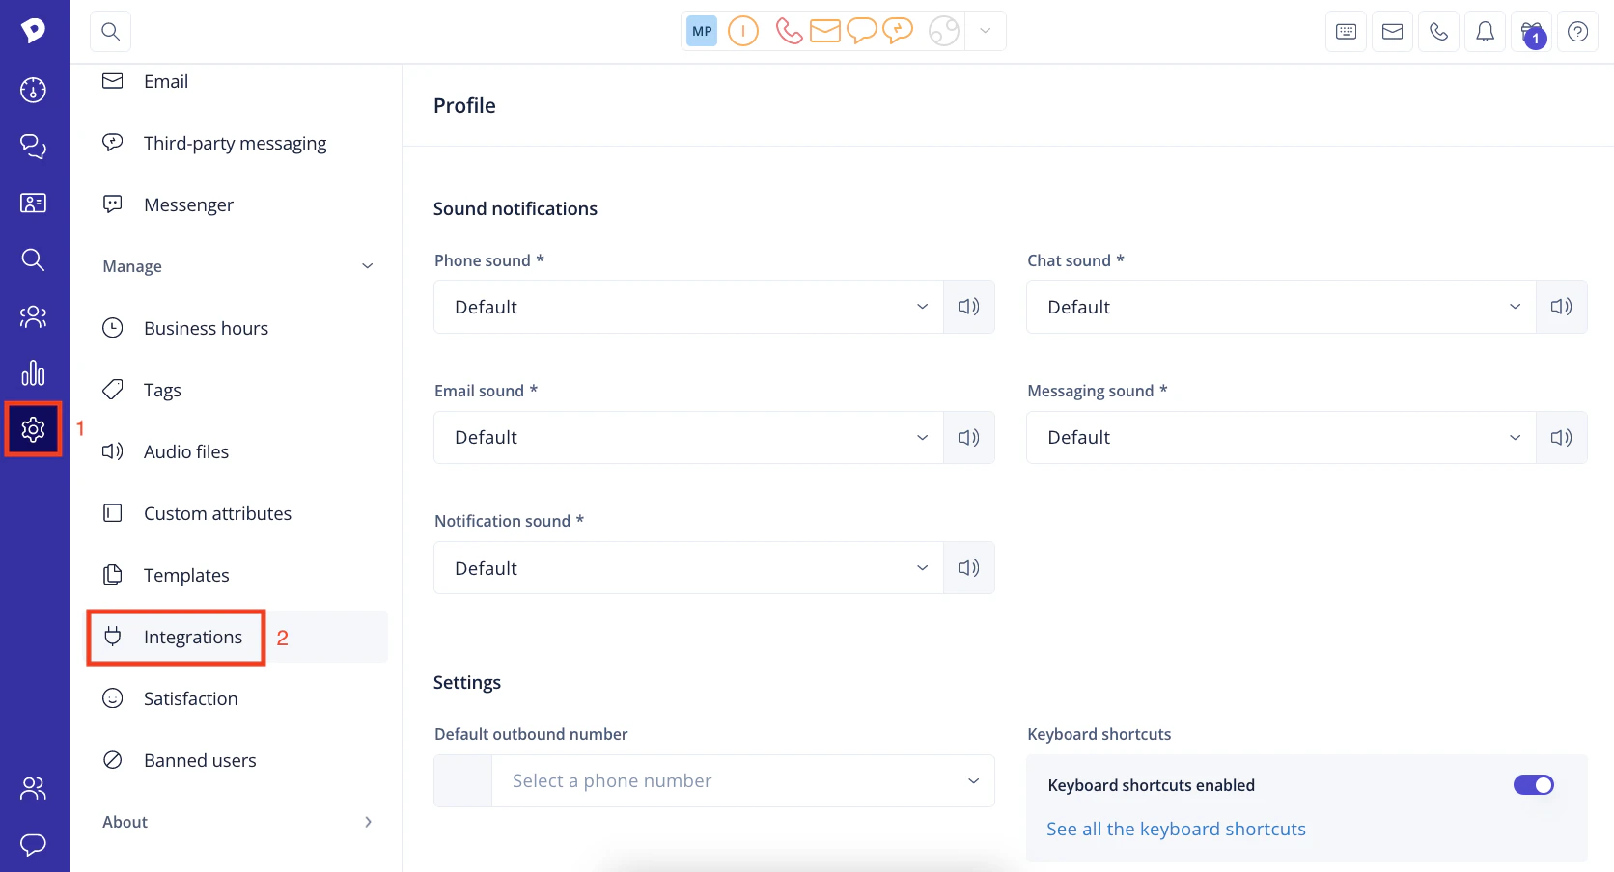Open Tags menu item
The height and width of the screenshot is (872, 1614).
coord(237,390)
